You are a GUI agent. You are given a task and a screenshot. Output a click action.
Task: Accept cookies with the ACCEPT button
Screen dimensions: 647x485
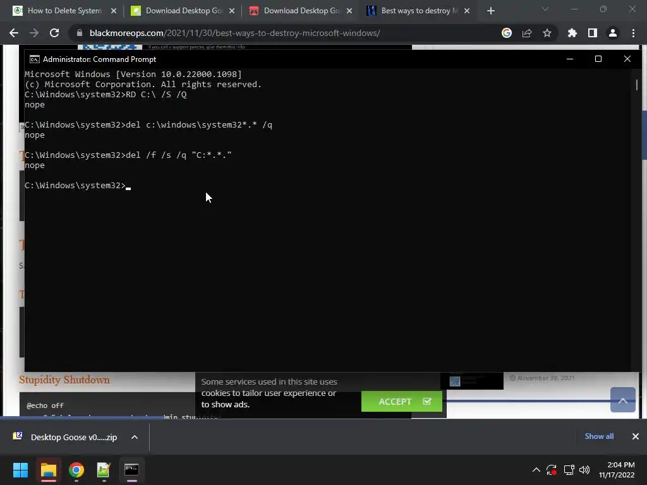tap(402, 401)
